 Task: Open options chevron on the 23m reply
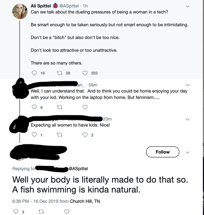(x=188, y=120)
